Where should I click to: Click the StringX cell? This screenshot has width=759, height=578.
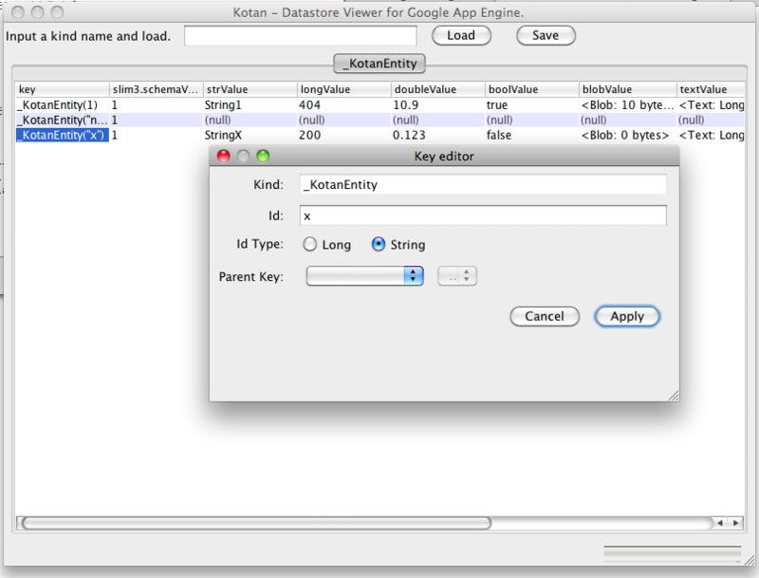pyautogui.click(x=250, y=135)
